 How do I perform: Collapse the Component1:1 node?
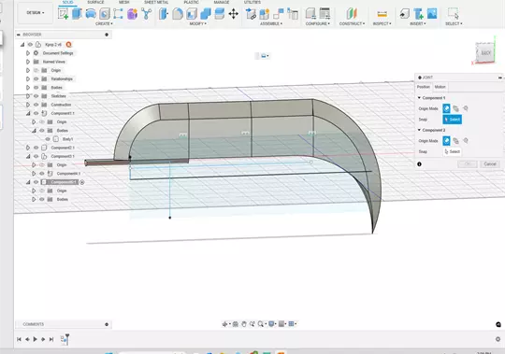point(28,113)
